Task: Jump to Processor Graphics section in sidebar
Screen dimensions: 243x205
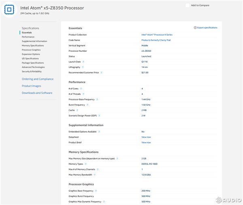Action: pos(31,50)
